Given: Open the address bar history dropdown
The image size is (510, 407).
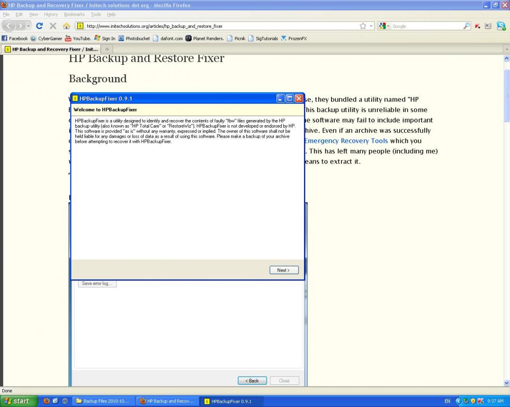Looking at the screenshot, I should tap(371, 26).
